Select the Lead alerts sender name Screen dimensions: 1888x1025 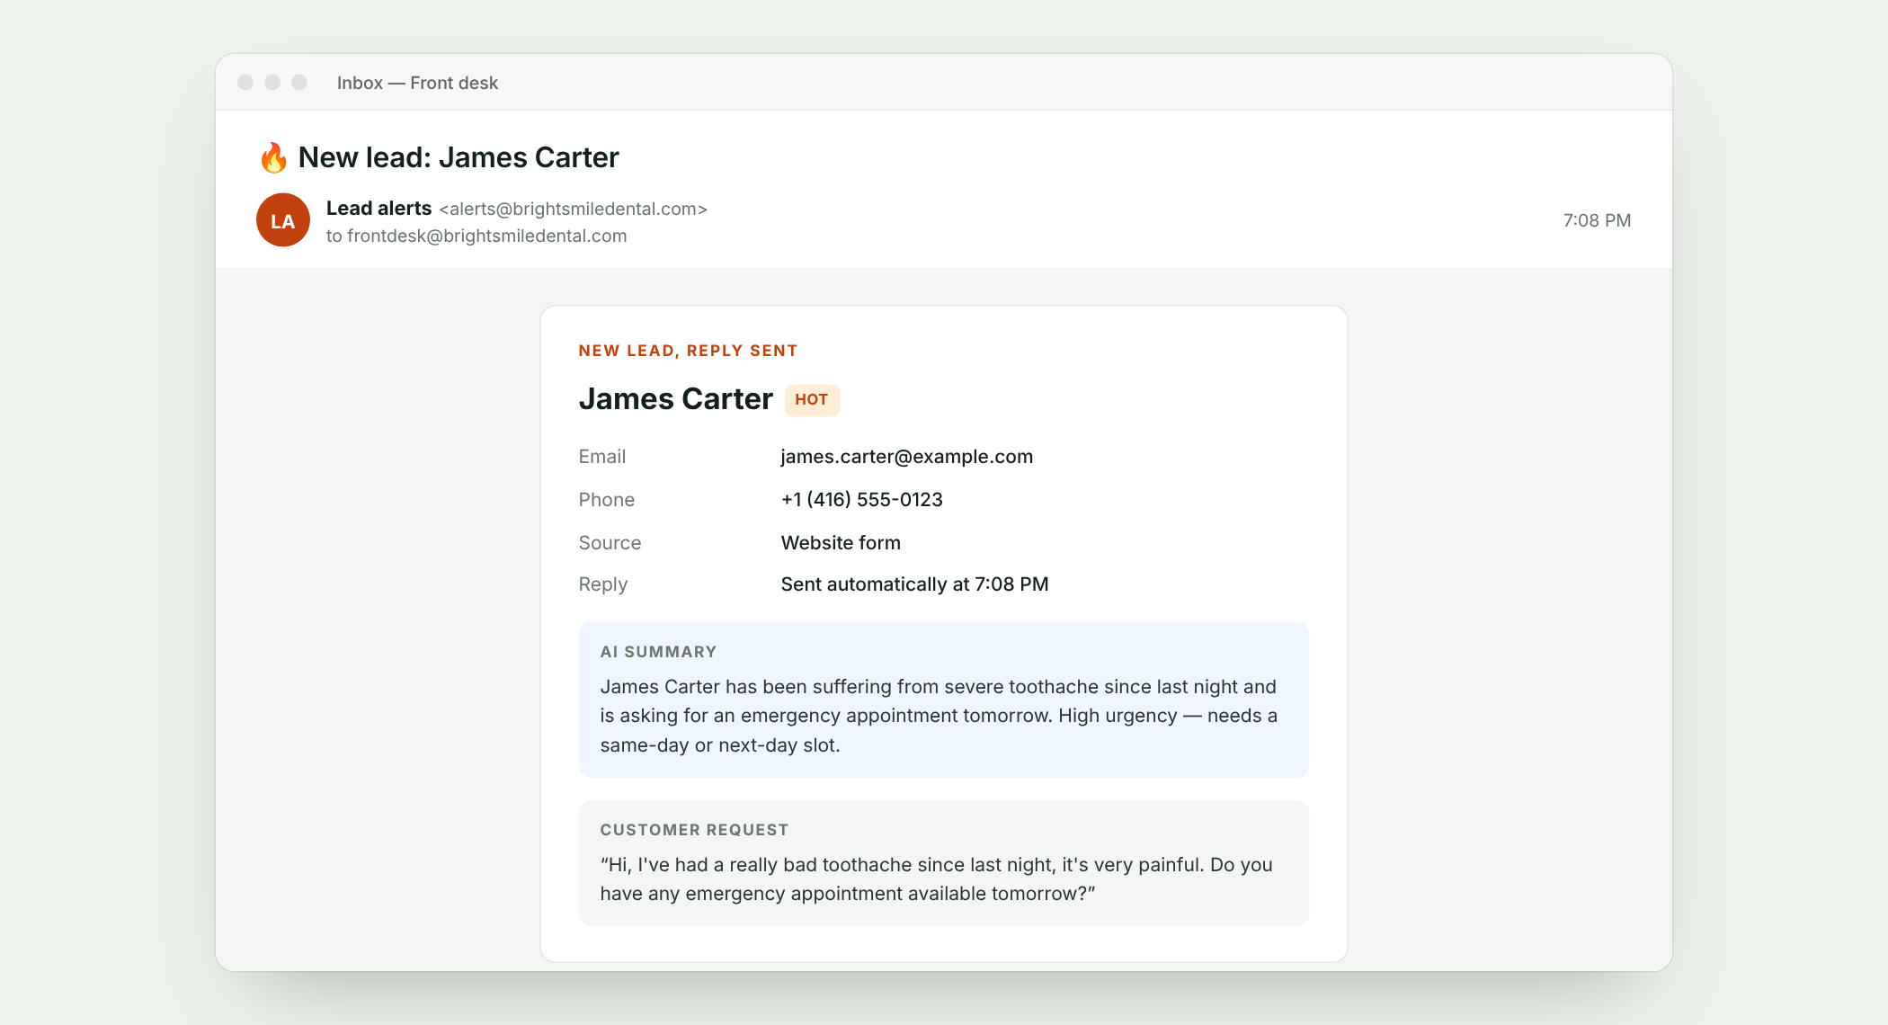[378, 209]
